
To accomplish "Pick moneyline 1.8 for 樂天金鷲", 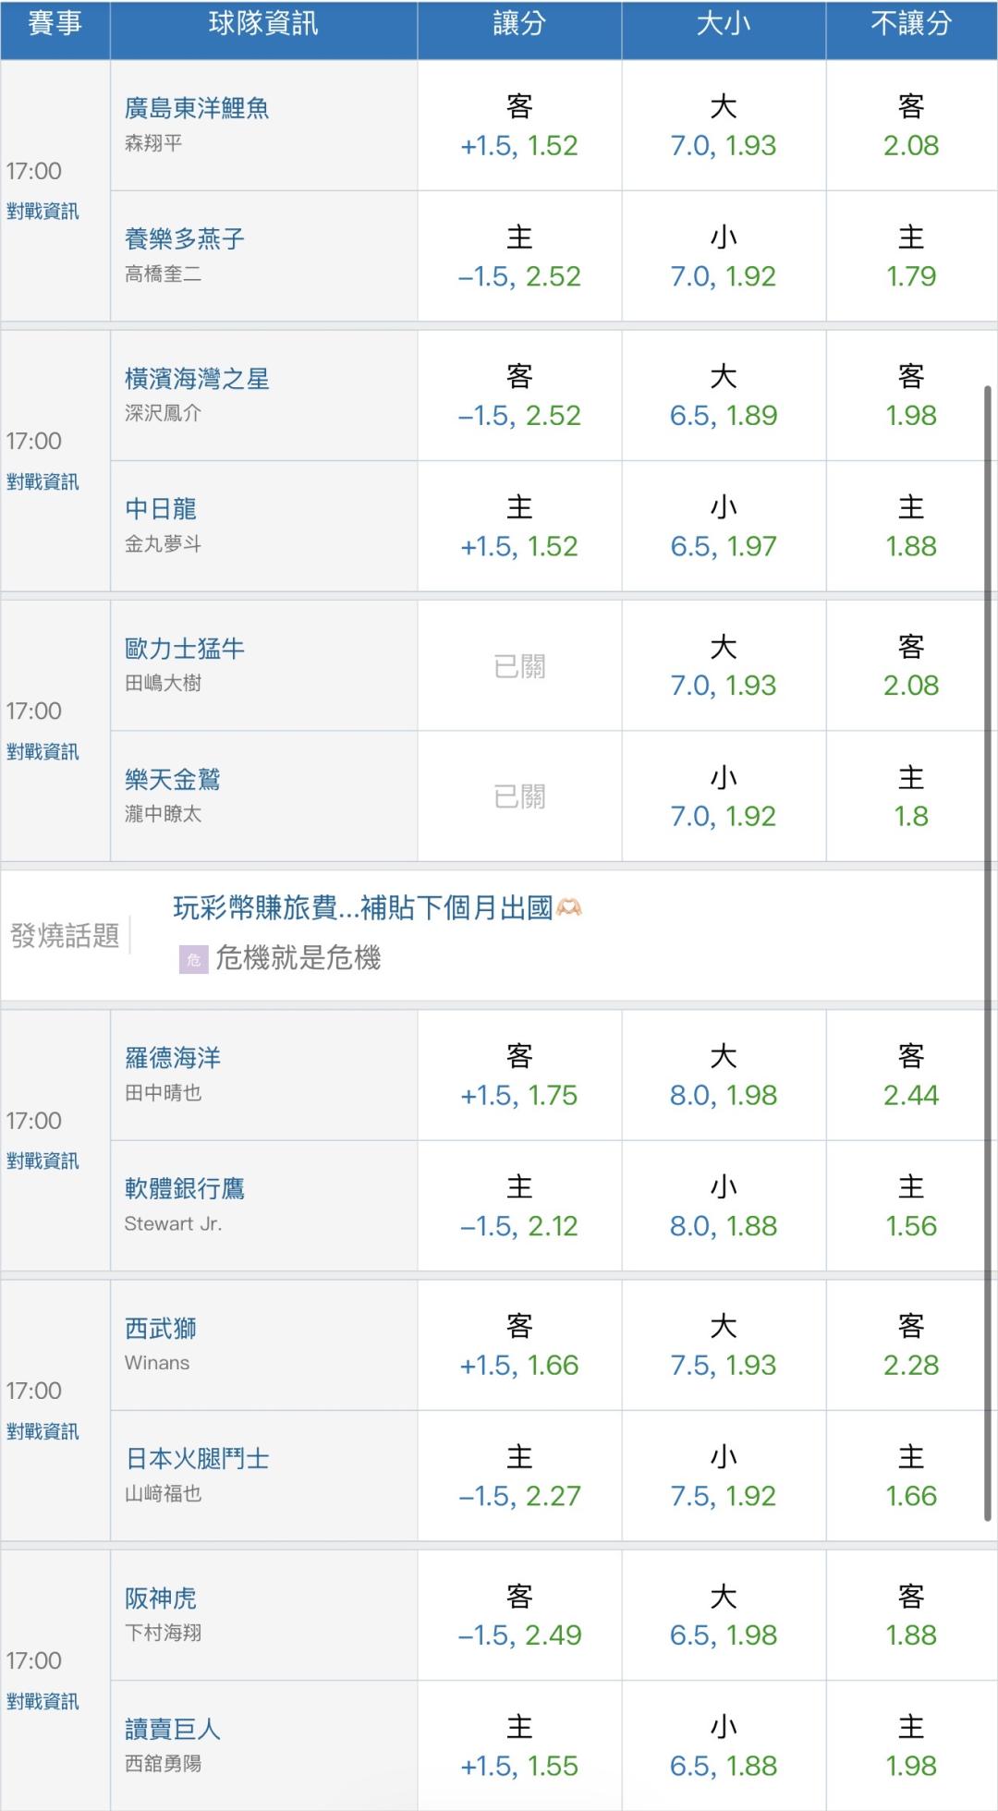I will (911, 796).
